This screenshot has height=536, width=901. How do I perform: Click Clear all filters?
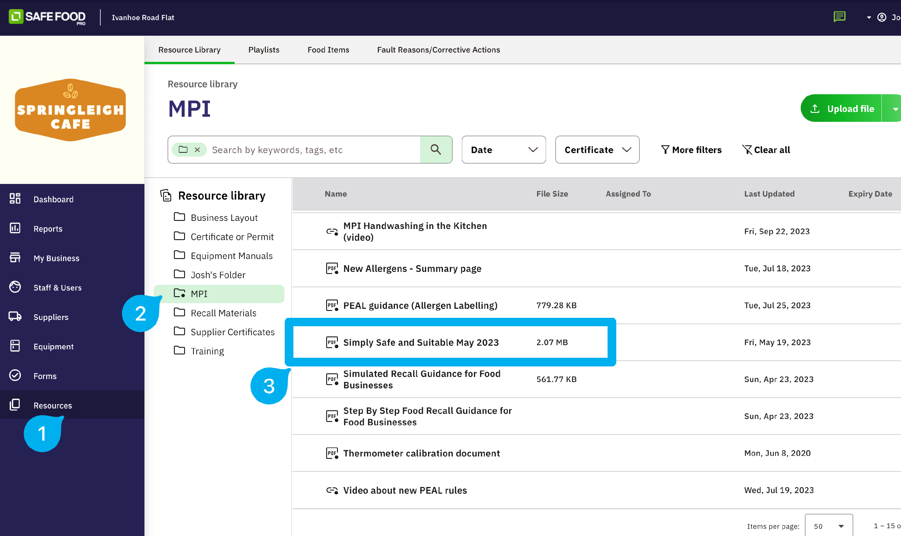click(x=766, y=149)
